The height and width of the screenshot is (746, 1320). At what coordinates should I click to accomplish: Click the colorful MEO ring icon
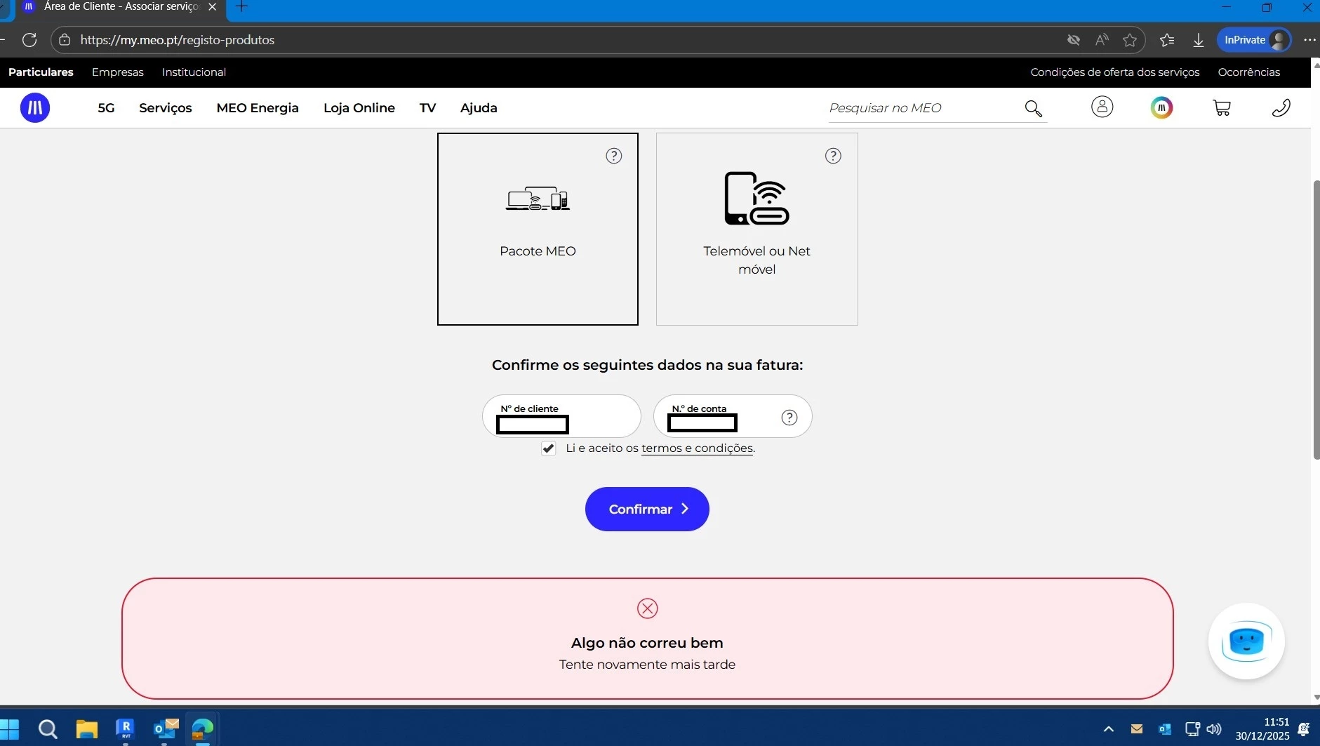click(1161, 107)
